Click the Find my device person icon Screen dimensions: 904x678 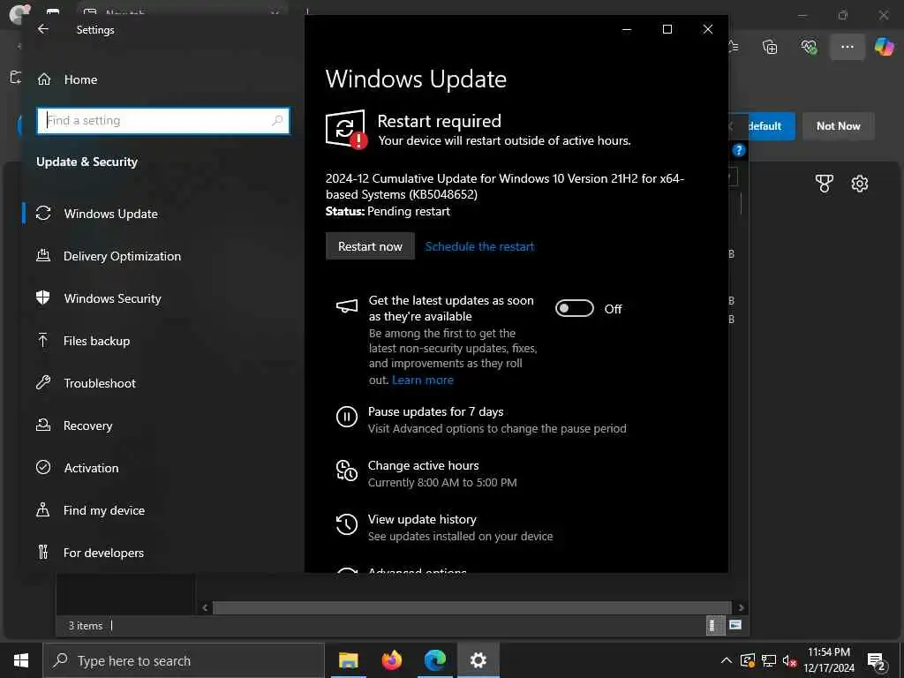point(42,509)
